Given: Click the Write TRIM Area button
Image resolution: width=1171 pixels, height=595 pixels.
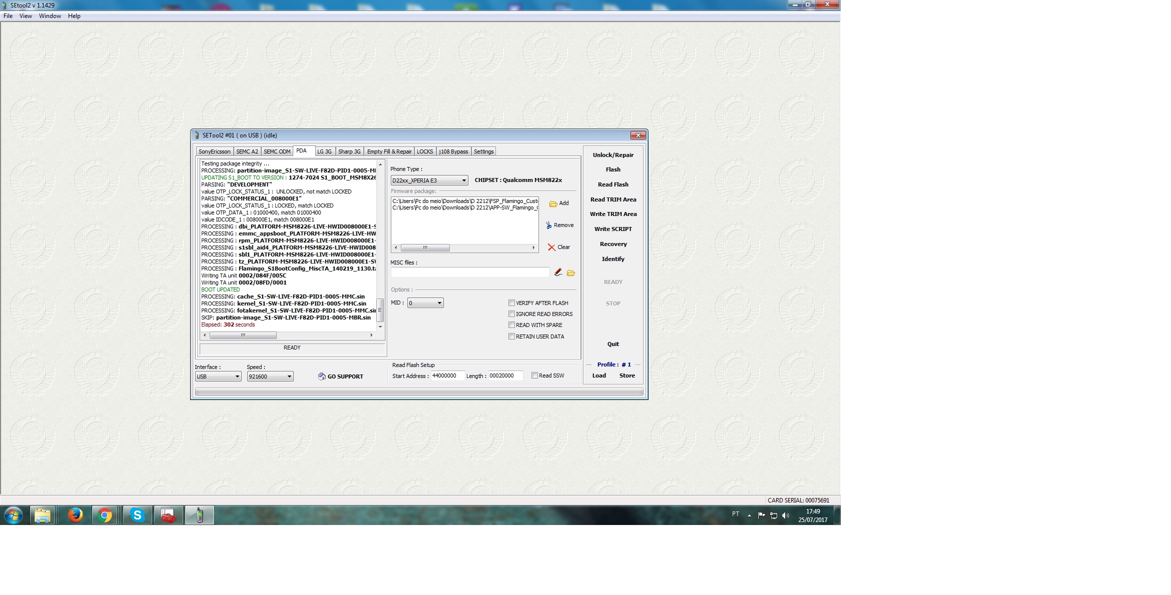Looking at the screenshot, I should pos(613,214).
